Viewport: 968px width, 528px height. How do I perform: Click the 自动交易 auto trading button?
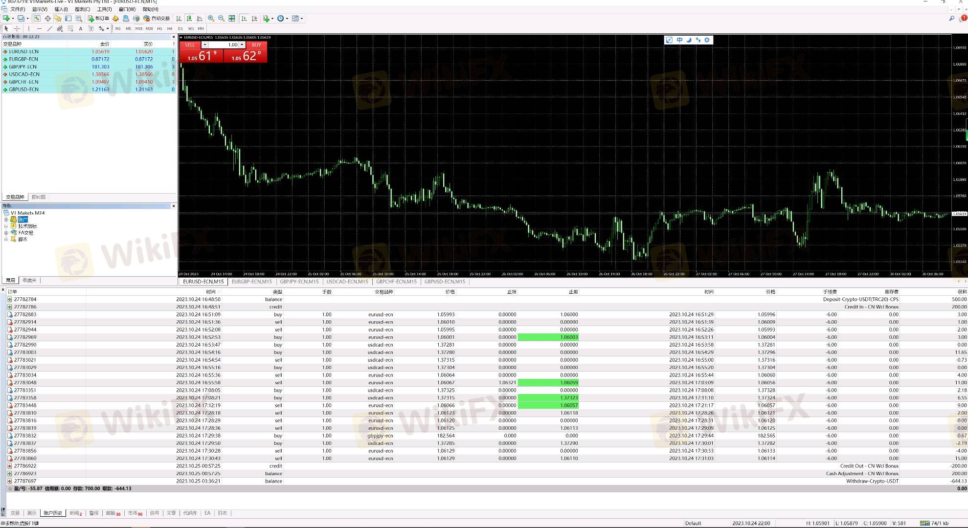(156, 19)
